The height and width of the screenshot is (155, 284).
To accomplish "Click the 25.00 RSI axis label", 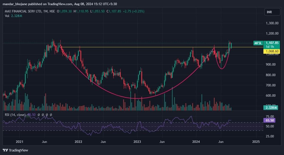I will [270, 136].
